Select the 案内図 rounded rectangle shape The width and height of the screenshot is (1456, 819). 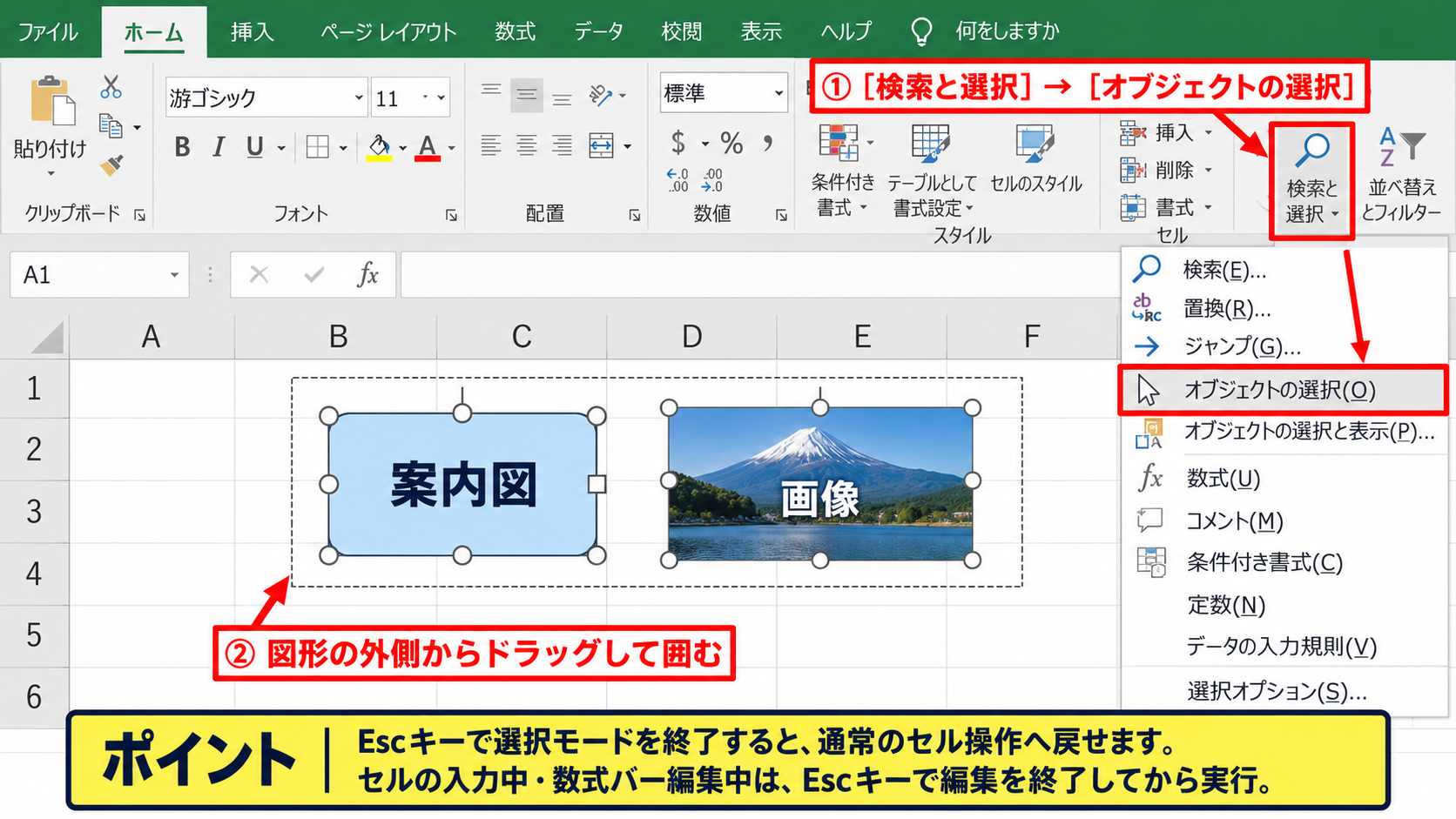[462, 485]
